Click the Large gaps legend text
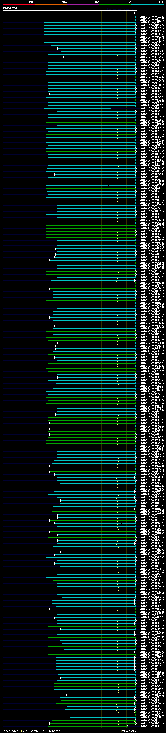 tap(32, 731)
